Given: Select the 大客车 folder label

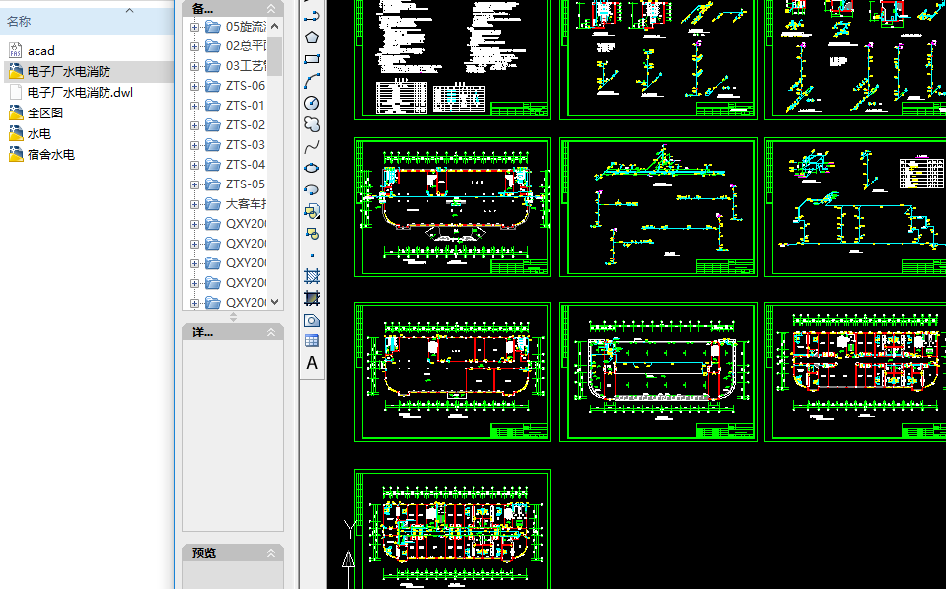Looking at the screenshot, I should tap(247, 204).
